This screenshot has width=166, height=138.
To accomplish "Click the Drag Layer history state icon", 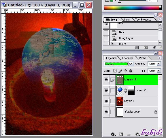I will pos(114,38).
